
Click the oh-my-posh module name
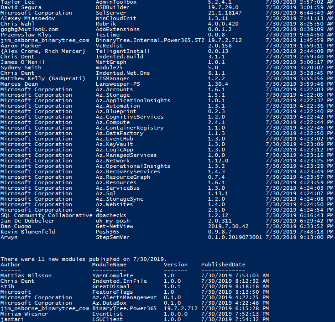113,221
